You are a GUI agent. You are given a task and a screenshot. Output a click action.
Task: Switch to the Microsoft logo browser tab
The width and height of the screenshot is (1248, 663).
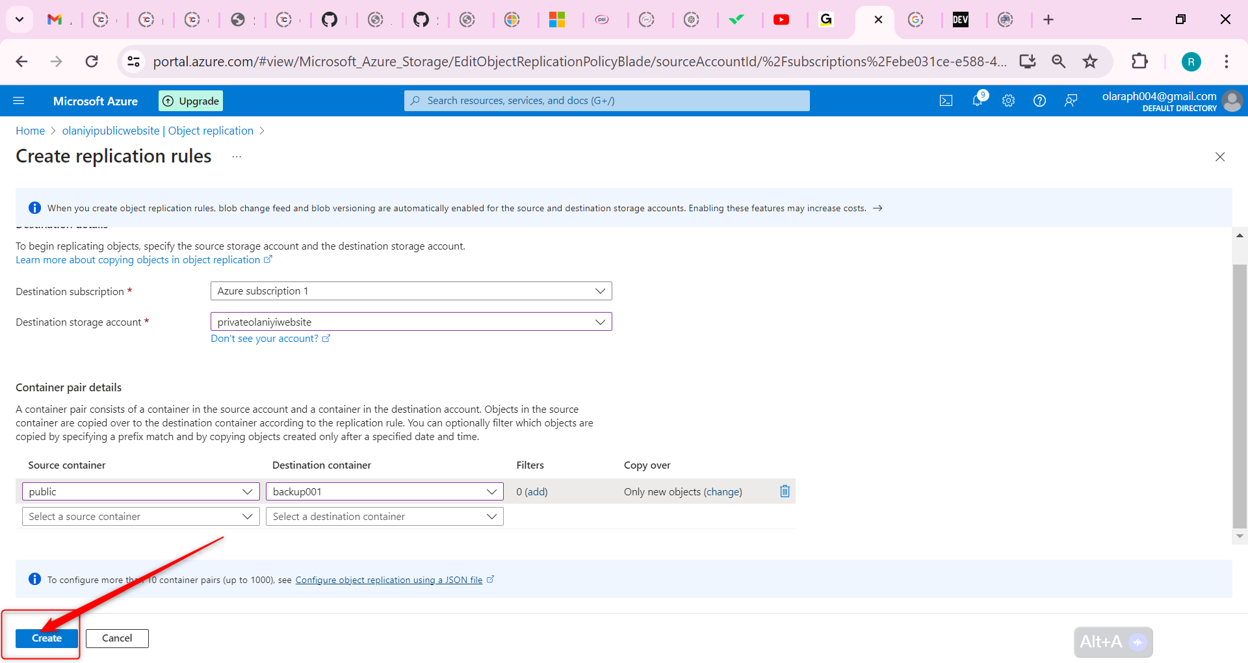click(x=557, y=19)
